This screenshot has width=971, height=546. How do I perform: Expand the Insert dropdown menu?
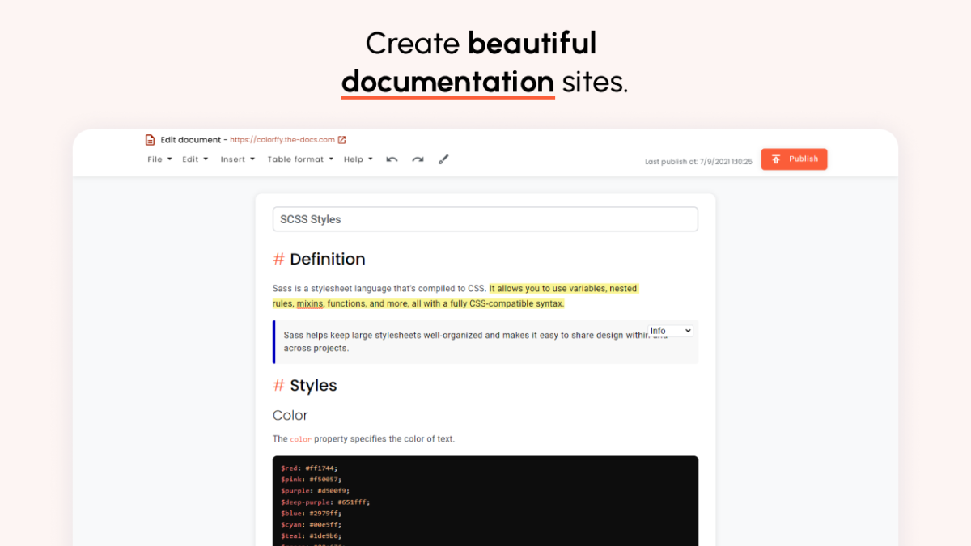[237, 159]
